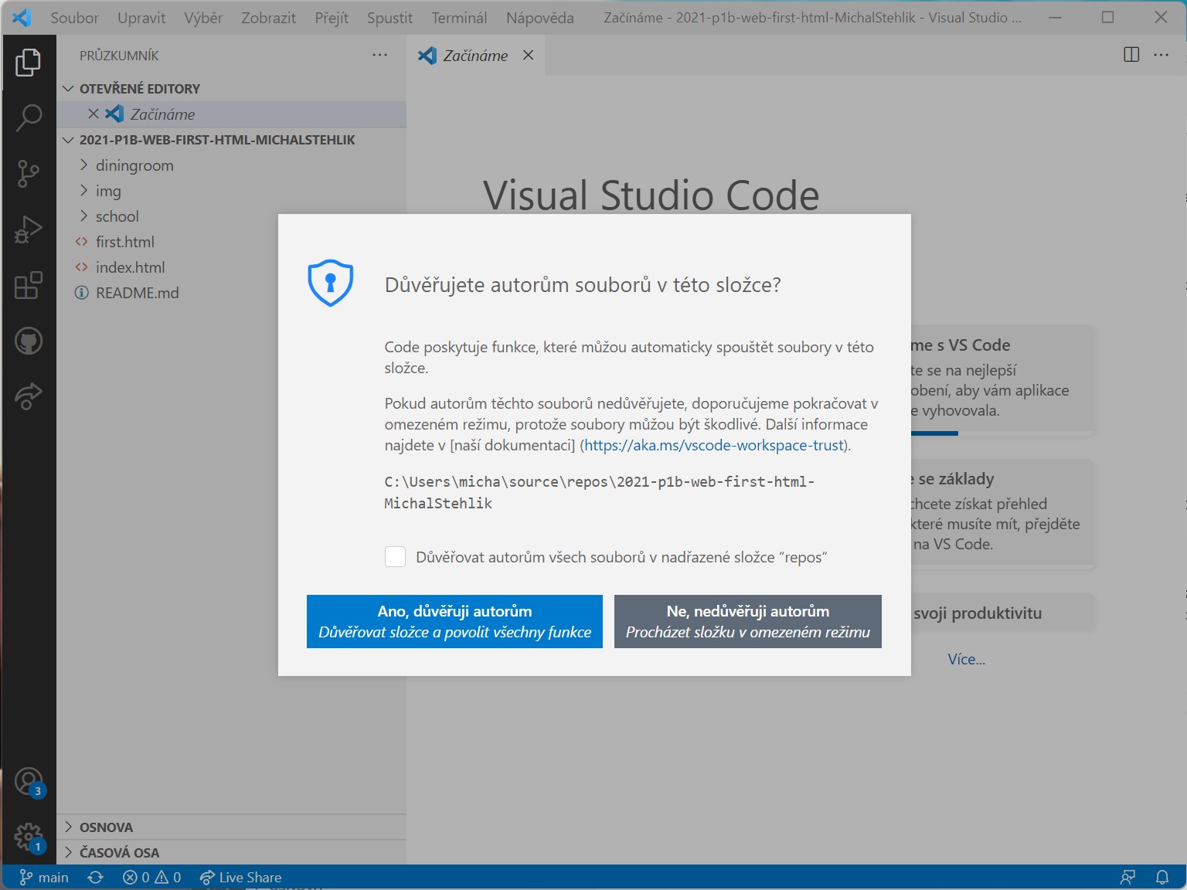Close the Začínáme tab

(x=528, y=55)
